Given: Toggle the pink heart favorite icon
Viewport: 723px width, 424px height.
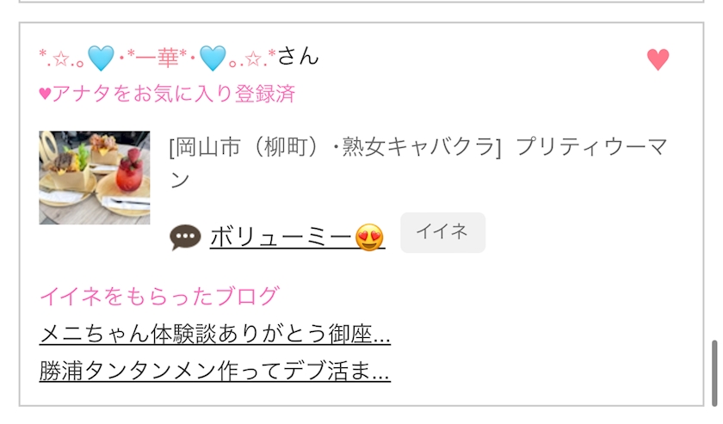Looking at the screenshot, I should (x=658, y=59).
